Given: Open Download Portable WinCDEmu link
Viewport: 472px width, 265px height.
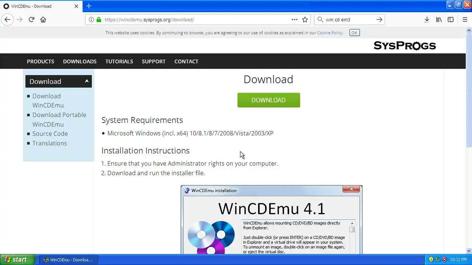Looking at the screenshot, I should [x=59, y=120].
